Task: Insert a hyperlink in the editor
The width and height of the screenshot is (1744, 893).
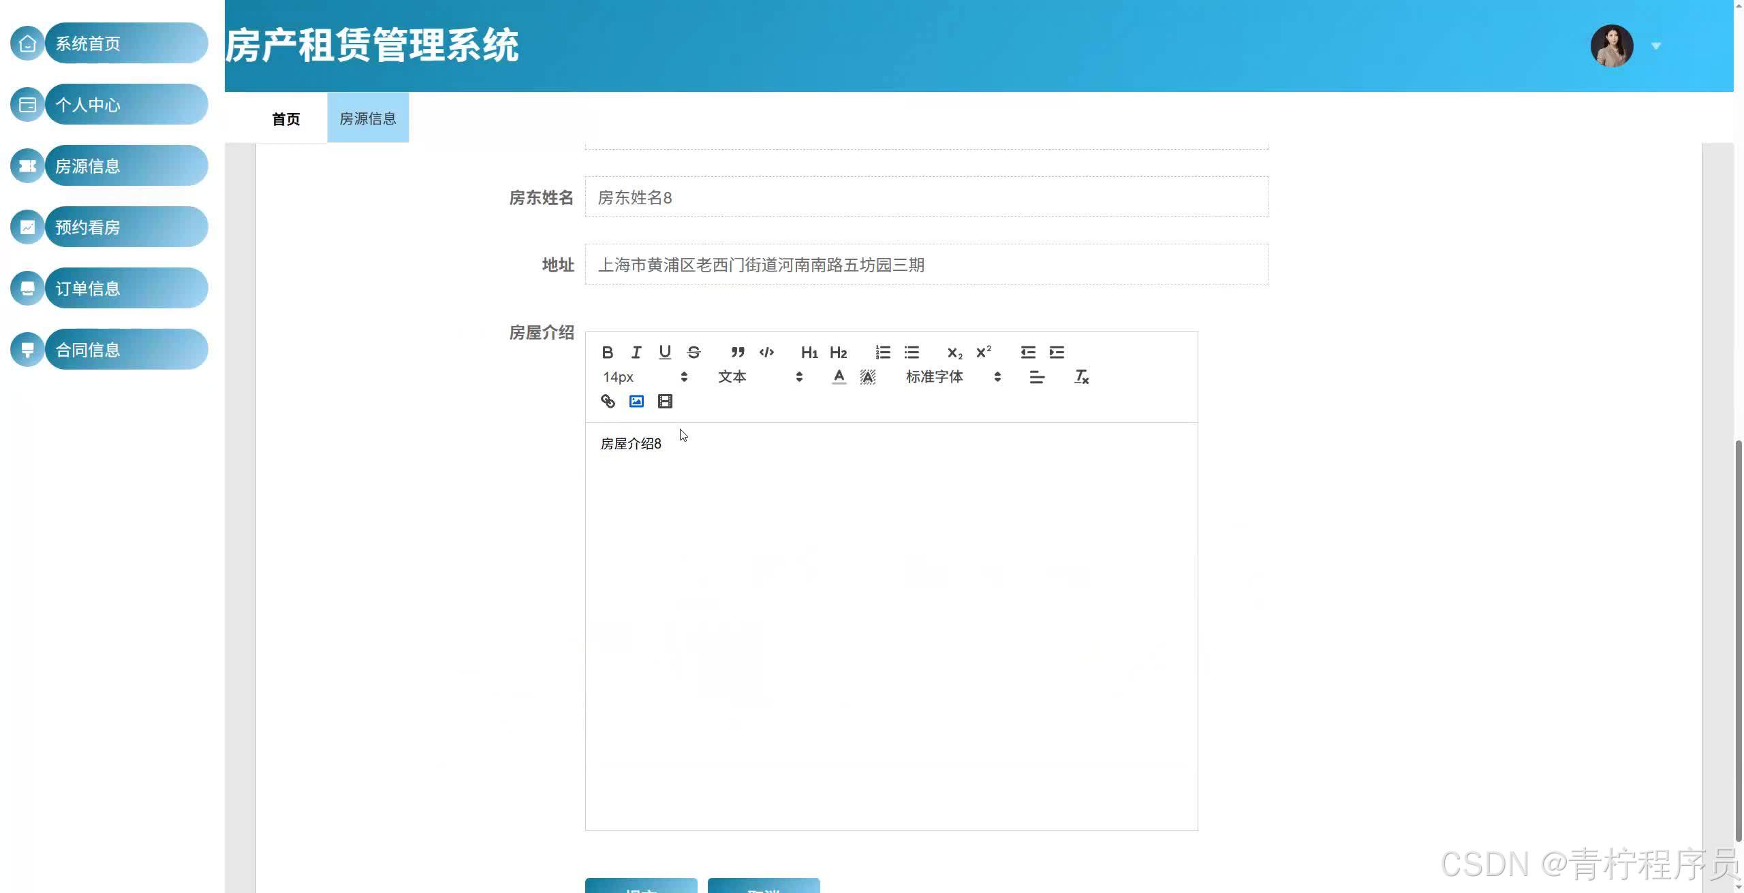Action: point(607,401)
